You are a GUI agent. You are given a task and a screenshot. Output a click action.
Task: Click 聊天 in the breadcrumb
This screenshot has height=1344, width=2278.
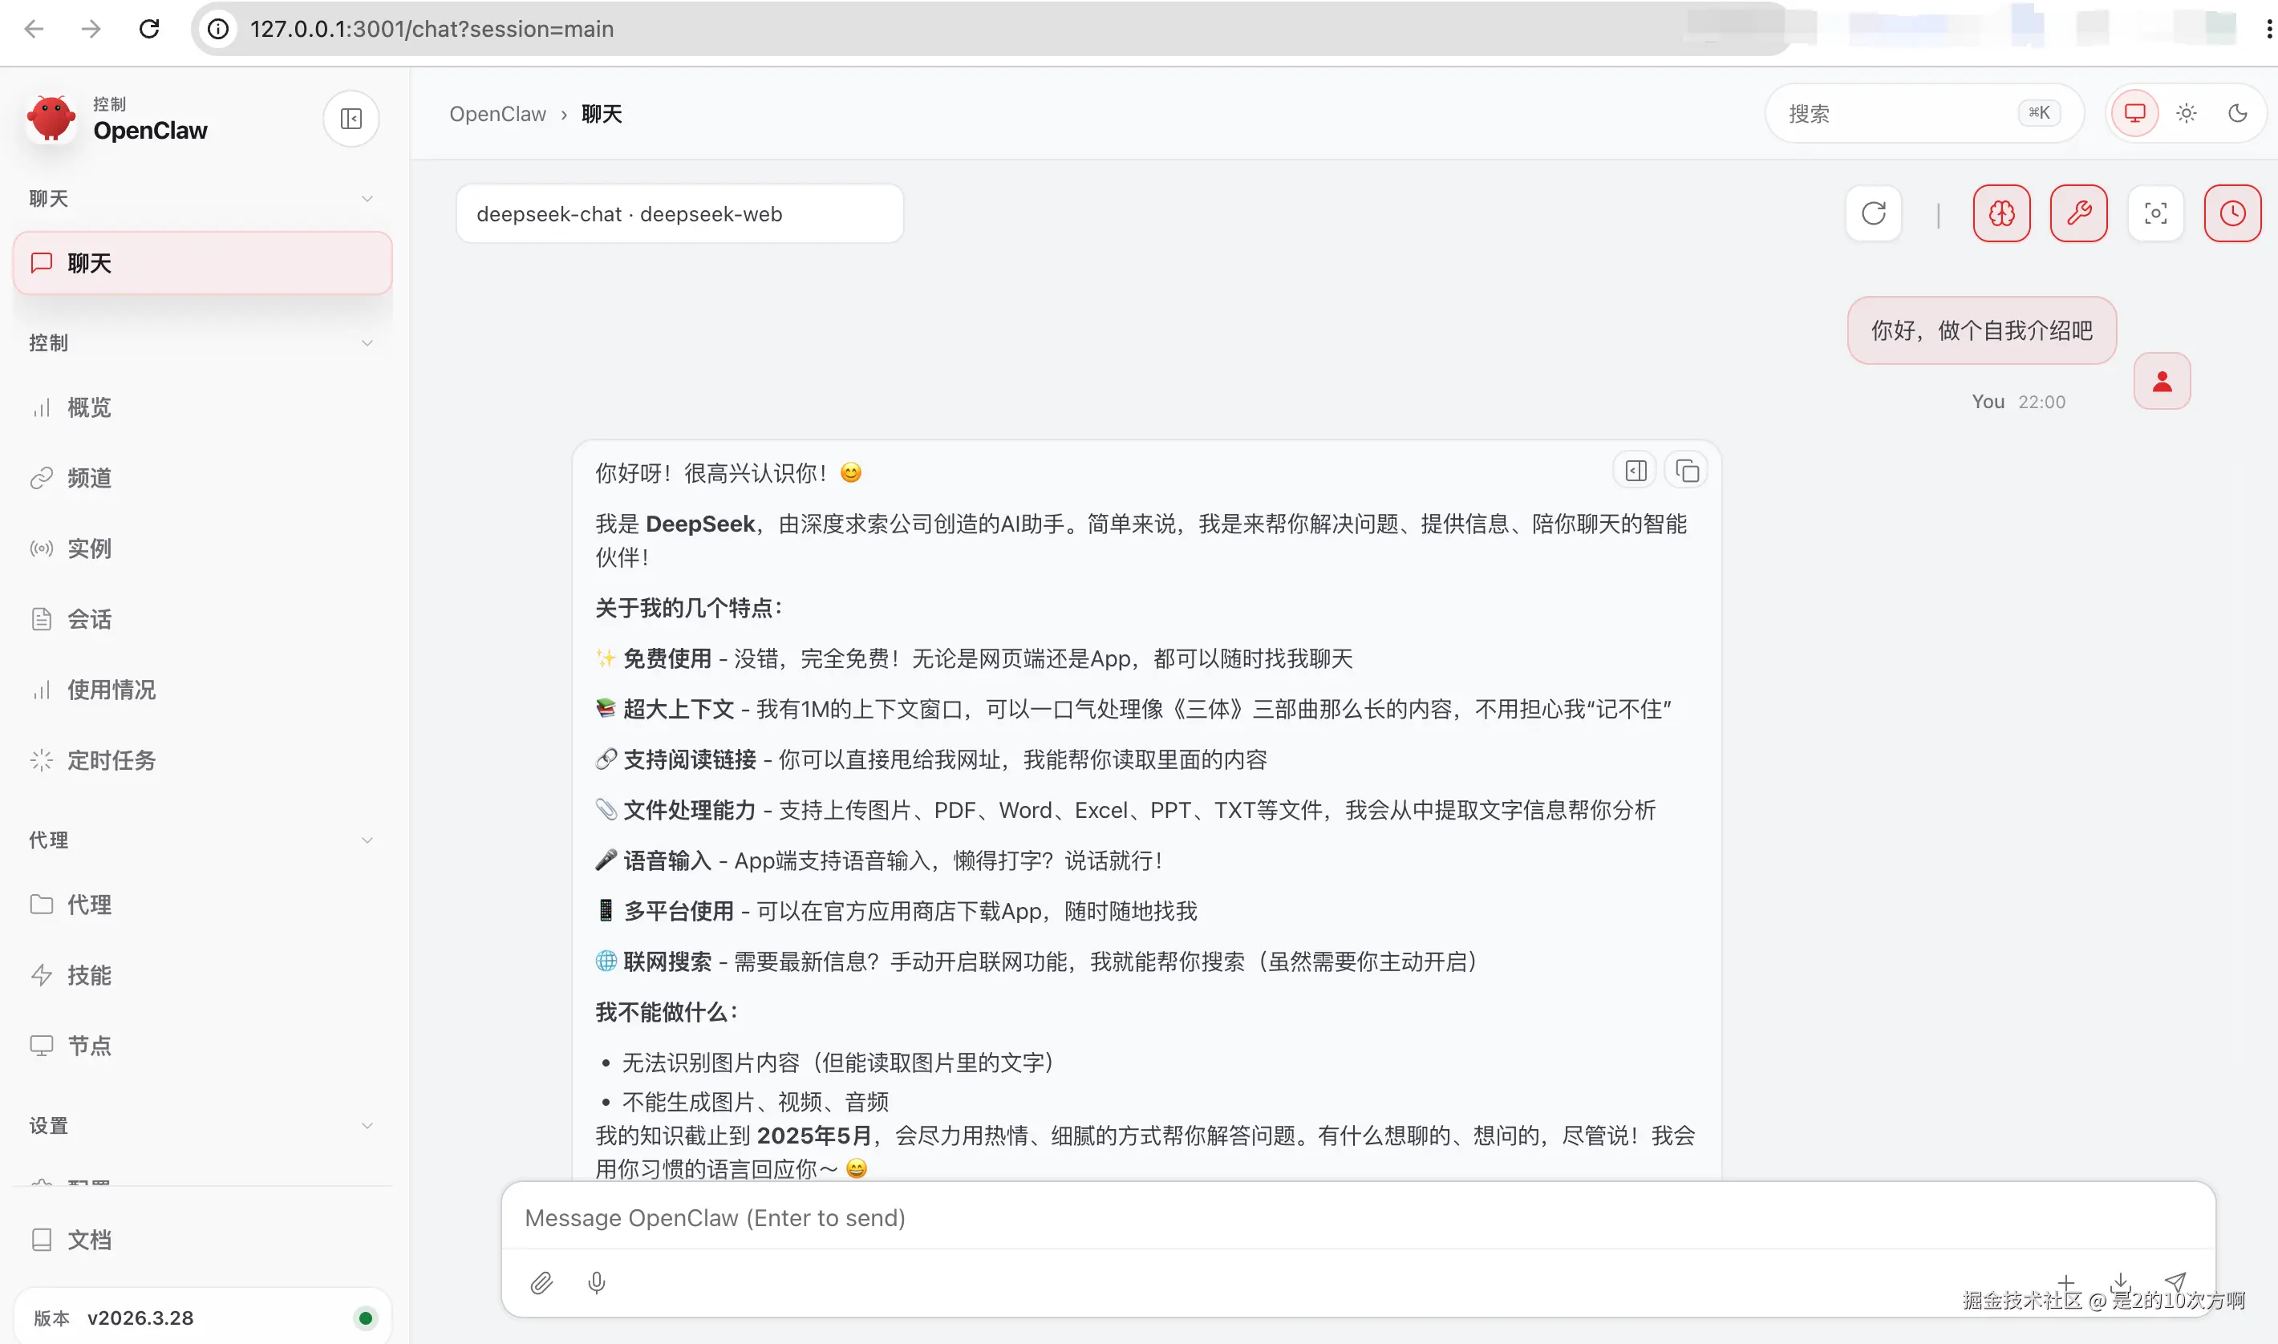click(x=602, y=114)
